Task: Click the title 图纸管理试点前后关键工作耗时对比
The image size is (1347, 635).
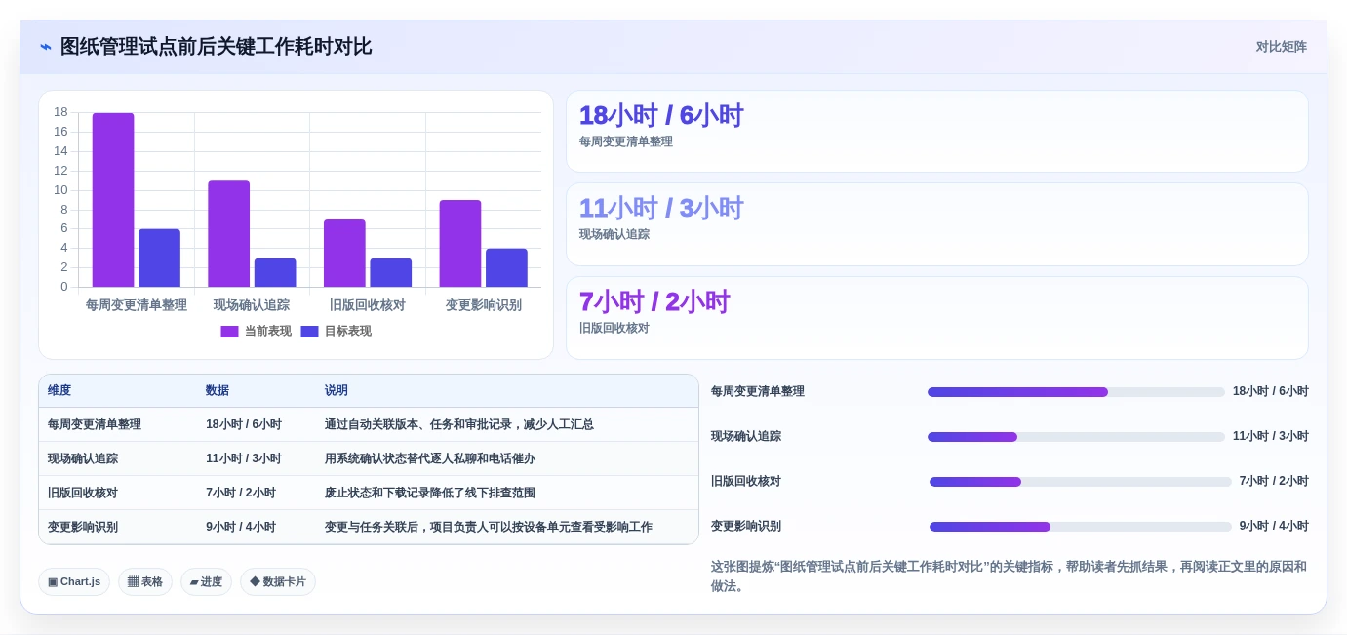Action: [x=216, y=47]
